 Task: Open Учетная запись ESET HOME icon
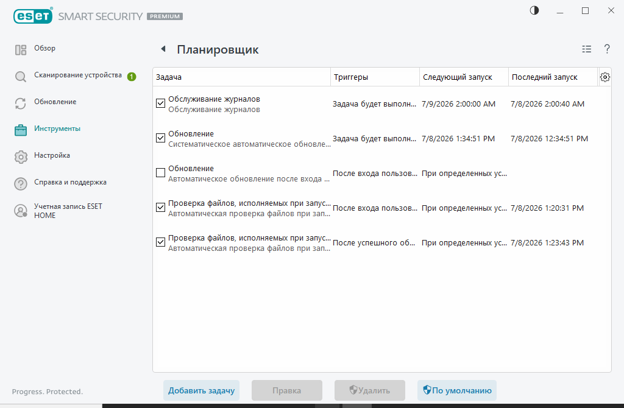click(21, 211)
